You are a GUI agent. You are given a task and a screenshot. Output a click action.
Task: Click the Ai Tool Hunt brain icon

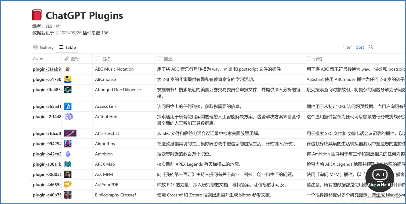68,117
